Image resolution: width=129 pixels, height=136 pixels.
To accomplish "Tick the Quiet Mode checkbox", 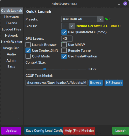I will [x=28, y=56].
